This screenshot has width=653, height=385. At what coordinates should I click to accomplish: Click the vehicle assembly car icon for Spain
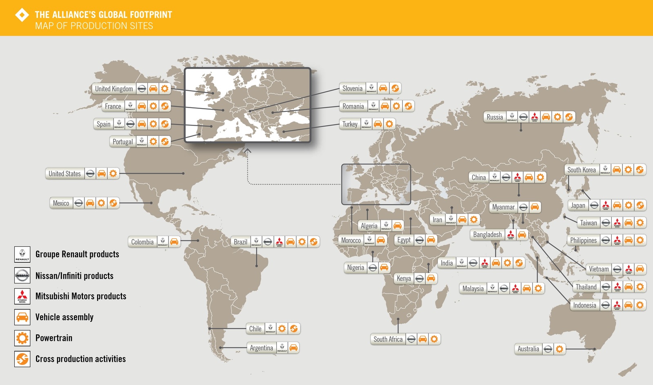[142, 124]
